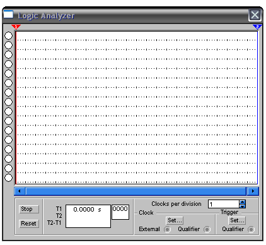Click the blue horizontal scrollbar thumb
Screen dimensions: 266x245
point(136,191)
